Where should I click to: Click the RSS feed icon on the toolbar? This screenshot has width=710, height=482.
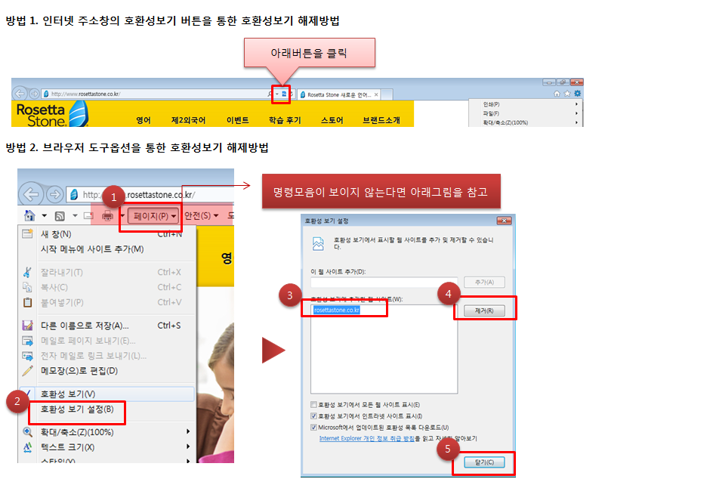point(60,215)
